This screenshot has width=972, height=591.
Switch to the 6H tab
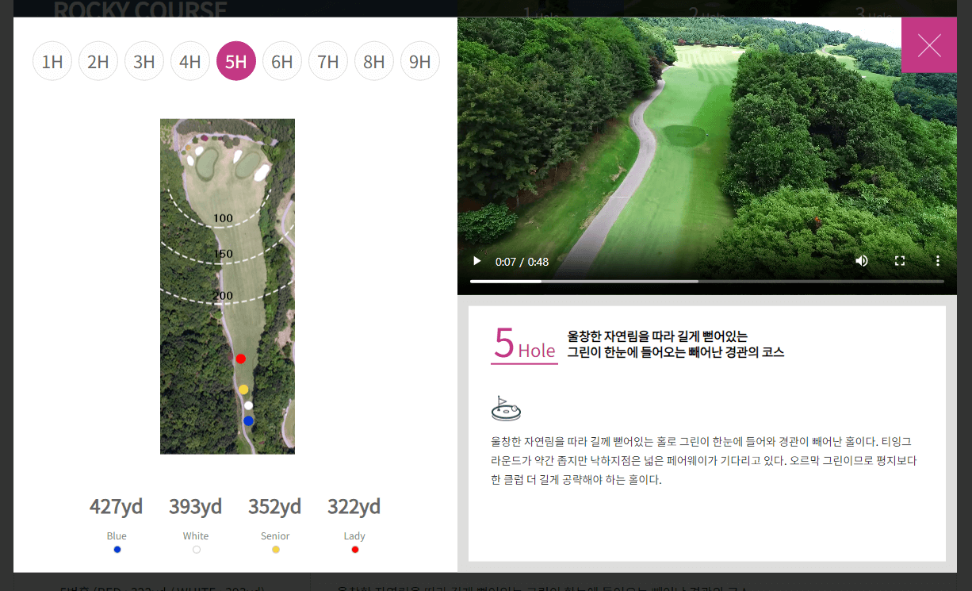click(x=281, y=60)
